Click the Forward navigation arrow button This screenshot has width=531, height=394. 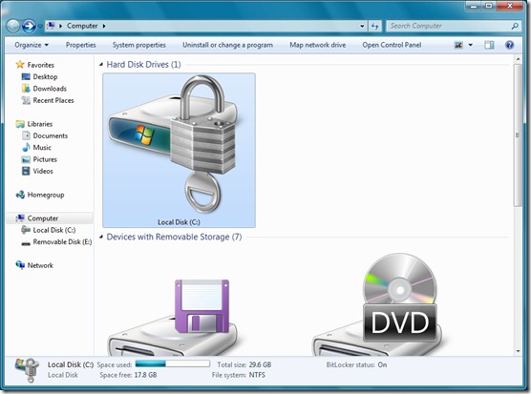pyautogui.click(x=29, y=26)
